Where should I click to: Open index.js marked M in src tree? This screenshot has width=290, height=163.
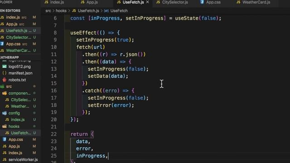click(15, 153)
